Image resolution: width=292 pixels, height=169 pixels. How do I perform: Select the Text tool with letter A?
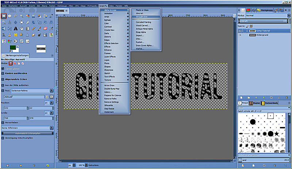16,29
